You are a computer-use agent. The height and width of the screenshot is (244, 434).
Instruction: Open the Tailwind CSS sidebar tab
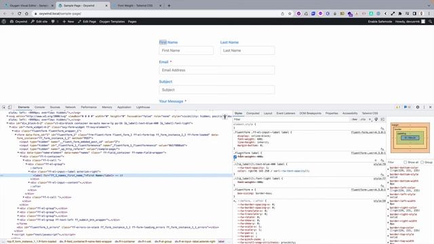370,113
